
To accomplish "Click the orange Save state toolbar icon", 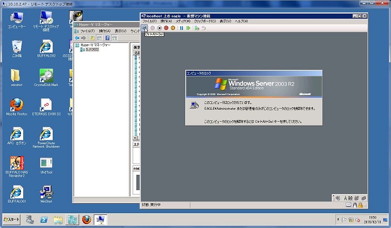I will (x=173, y=28).
